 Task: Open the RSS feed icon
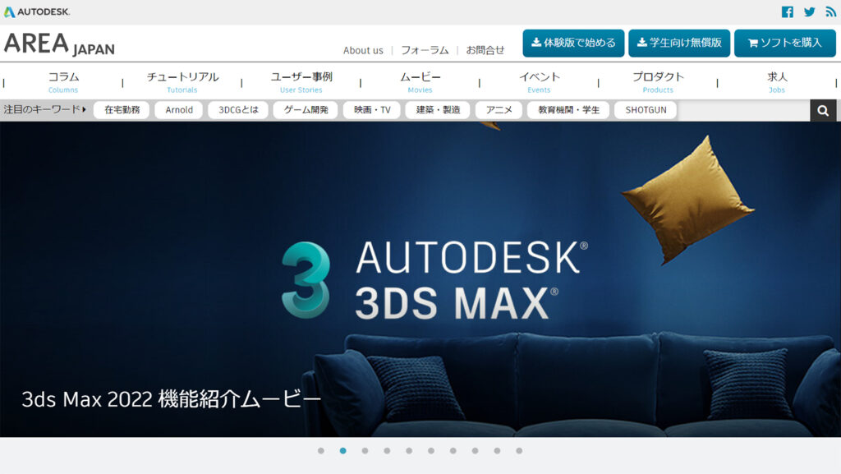(x=830, y=12)
